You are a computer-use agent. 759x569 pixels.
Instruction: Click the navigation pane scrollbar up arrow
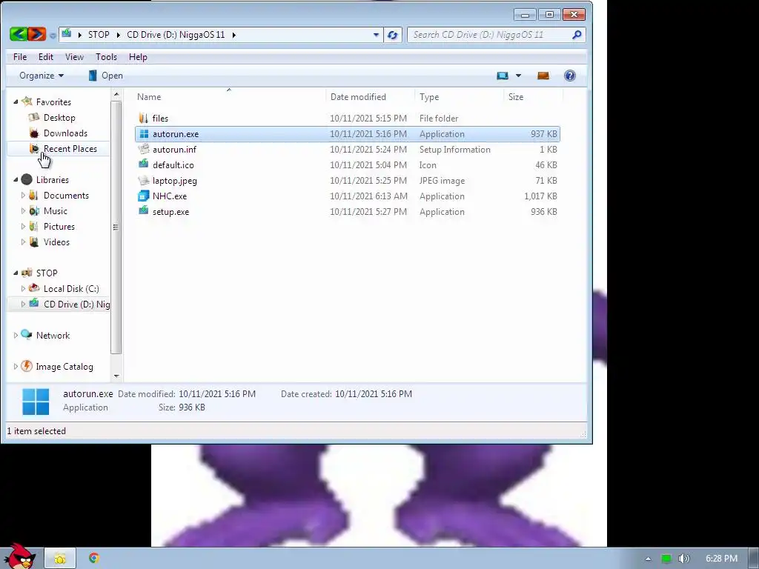[116, 96]
